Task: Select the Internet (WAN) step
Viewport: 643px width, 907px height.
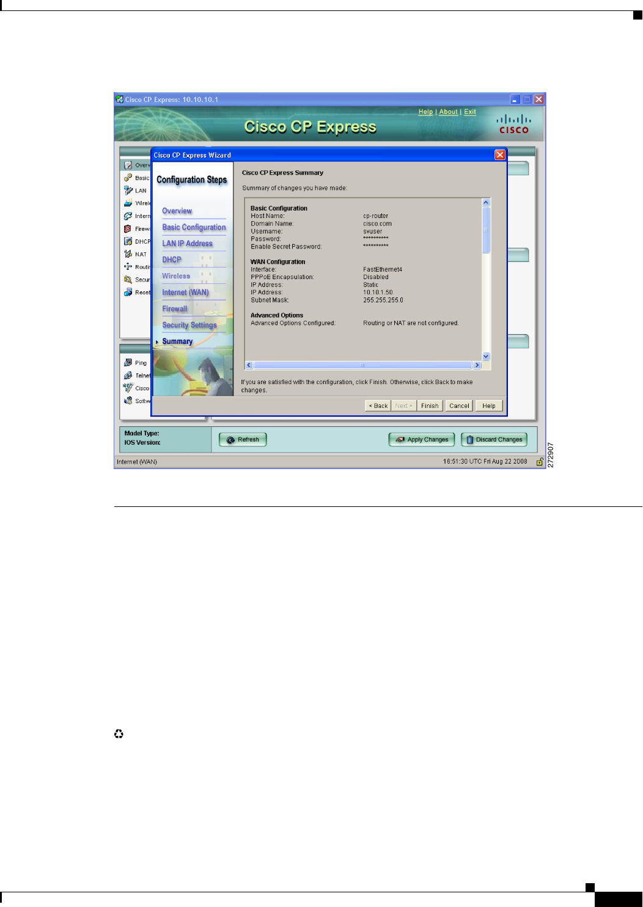Action: pos(185,293)
